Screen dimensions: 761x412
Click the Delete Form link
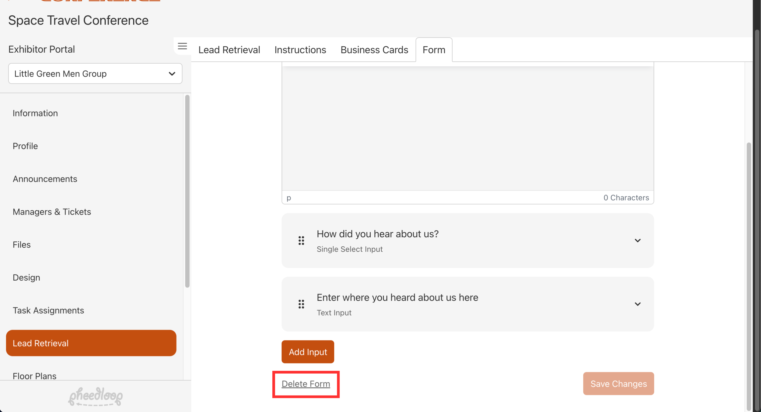[306, 384]
